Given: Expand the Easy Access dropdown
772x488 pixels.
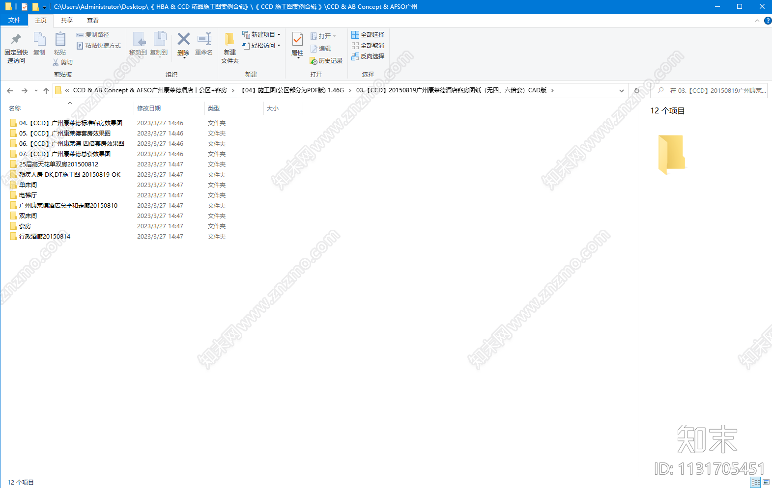Looking at the screenshot, I should click(x=279, y=46).
